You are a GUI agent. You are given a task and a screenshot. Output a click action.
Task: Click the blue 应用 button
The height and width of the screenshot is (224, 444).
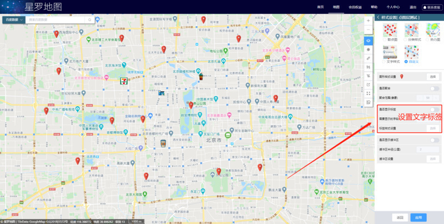pos(418,217)
